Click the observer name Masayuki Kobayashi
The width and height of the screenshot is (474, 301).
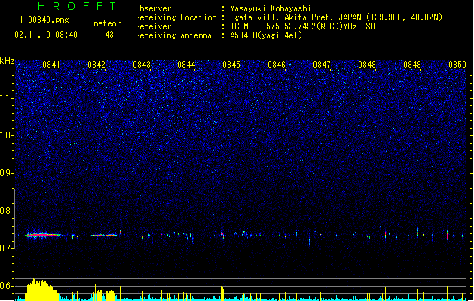coord(271,8)
